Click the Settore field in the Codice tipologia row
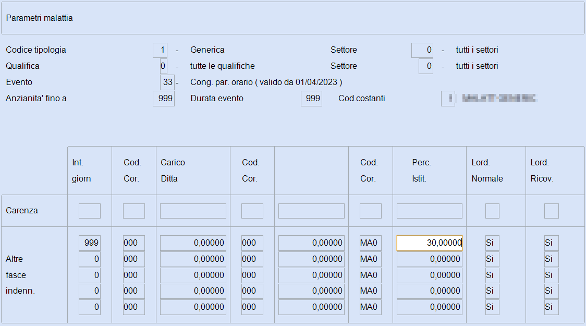586x326 pixels. (x=422, y=50)
